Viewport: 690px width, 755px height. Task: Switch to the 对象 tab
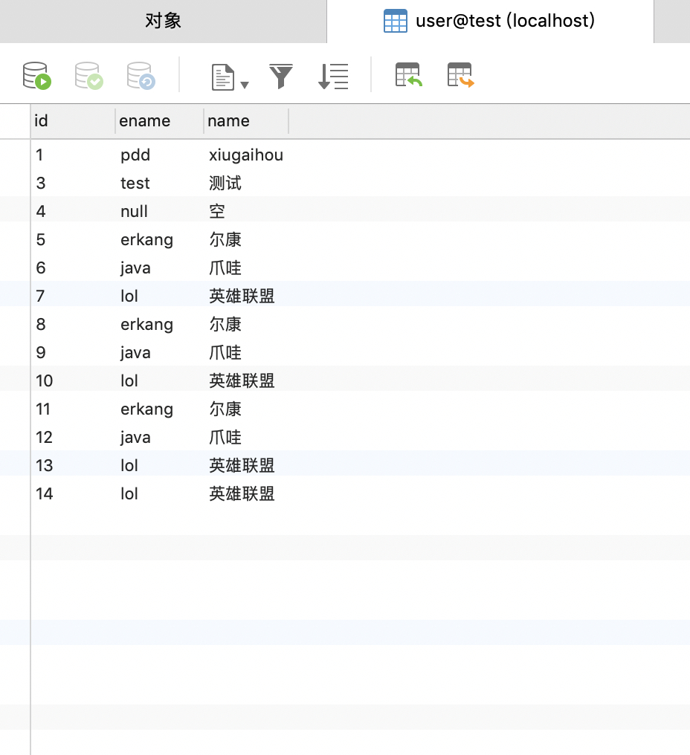point(163,22)
